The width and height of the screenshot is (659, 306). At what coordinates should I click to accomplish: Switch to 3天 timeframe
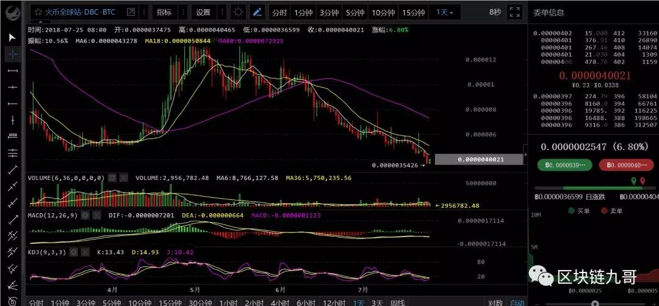tap(378, 303)
